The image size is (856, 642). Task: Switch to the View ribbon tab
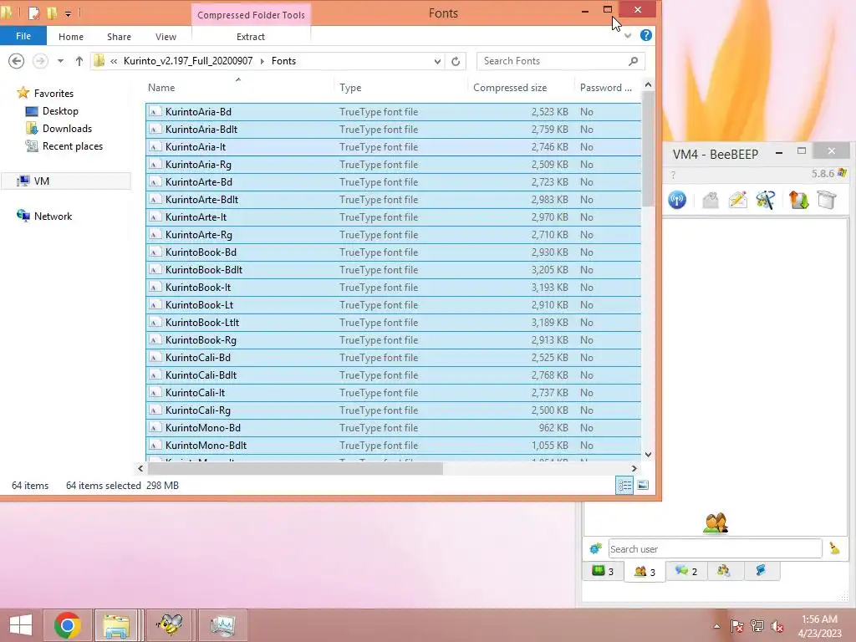pyautogui.click(x=166, y=37)
